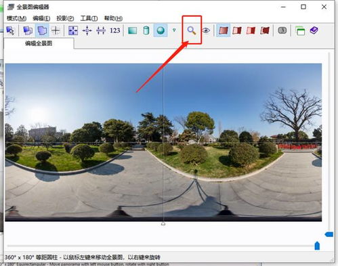Viewport: 338px width, 266px height.
Task: Open the 模式(M) menu
Action: pos(16,18)
